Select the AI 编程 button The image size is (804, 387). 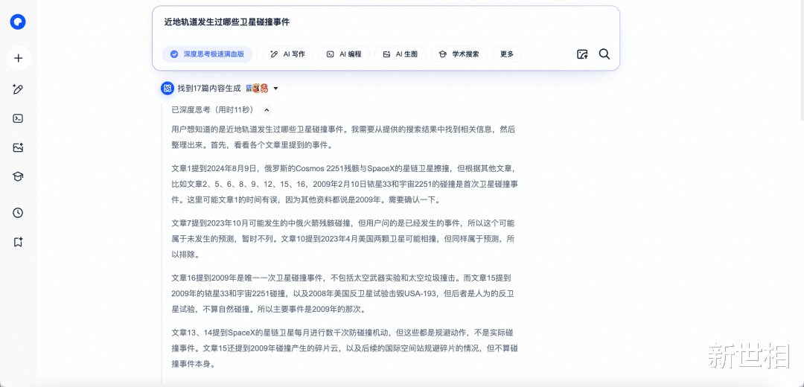[x=344, y=54]
